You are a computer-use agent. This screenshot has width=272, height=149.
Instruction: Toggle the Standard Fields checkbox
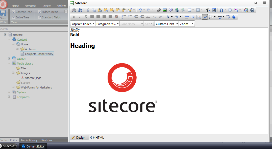(40, 17)
